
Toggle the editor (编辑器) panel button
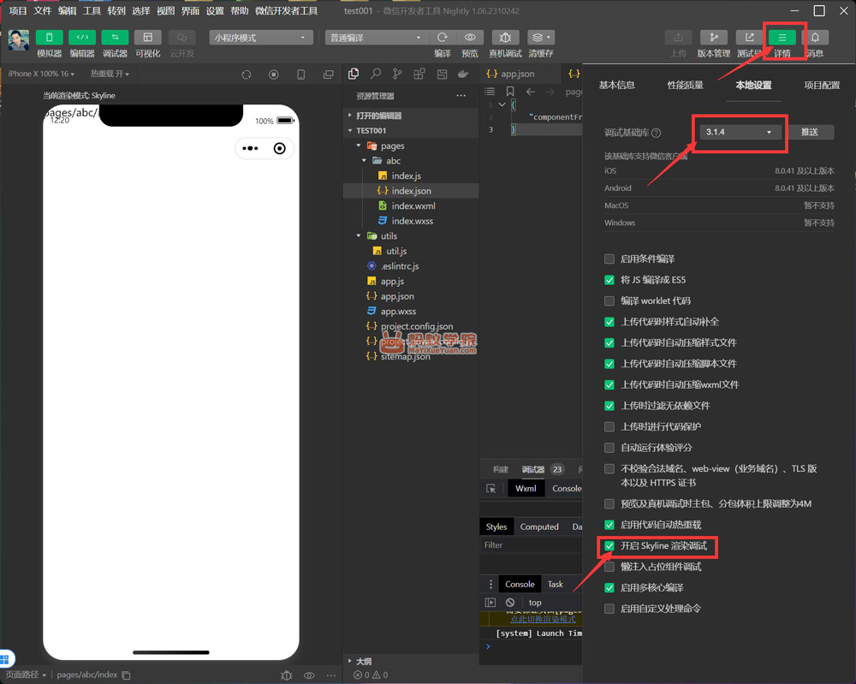pos(82,37)
